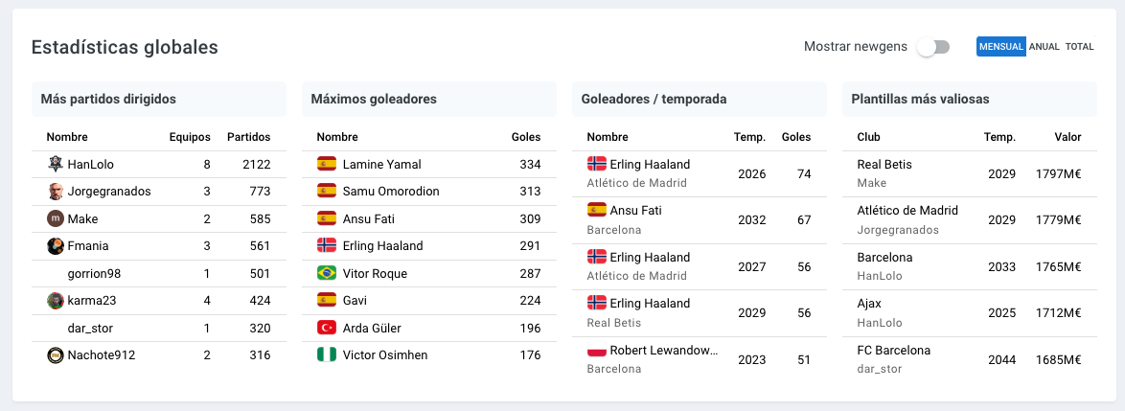Click Vitor Roque's Brazil flag icon
Viewport: 1125px width, 411px height.
[327, 273]
